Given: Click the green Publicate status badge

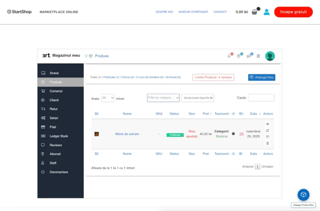Looking at the screenshot, I should (x=175, y=135).
